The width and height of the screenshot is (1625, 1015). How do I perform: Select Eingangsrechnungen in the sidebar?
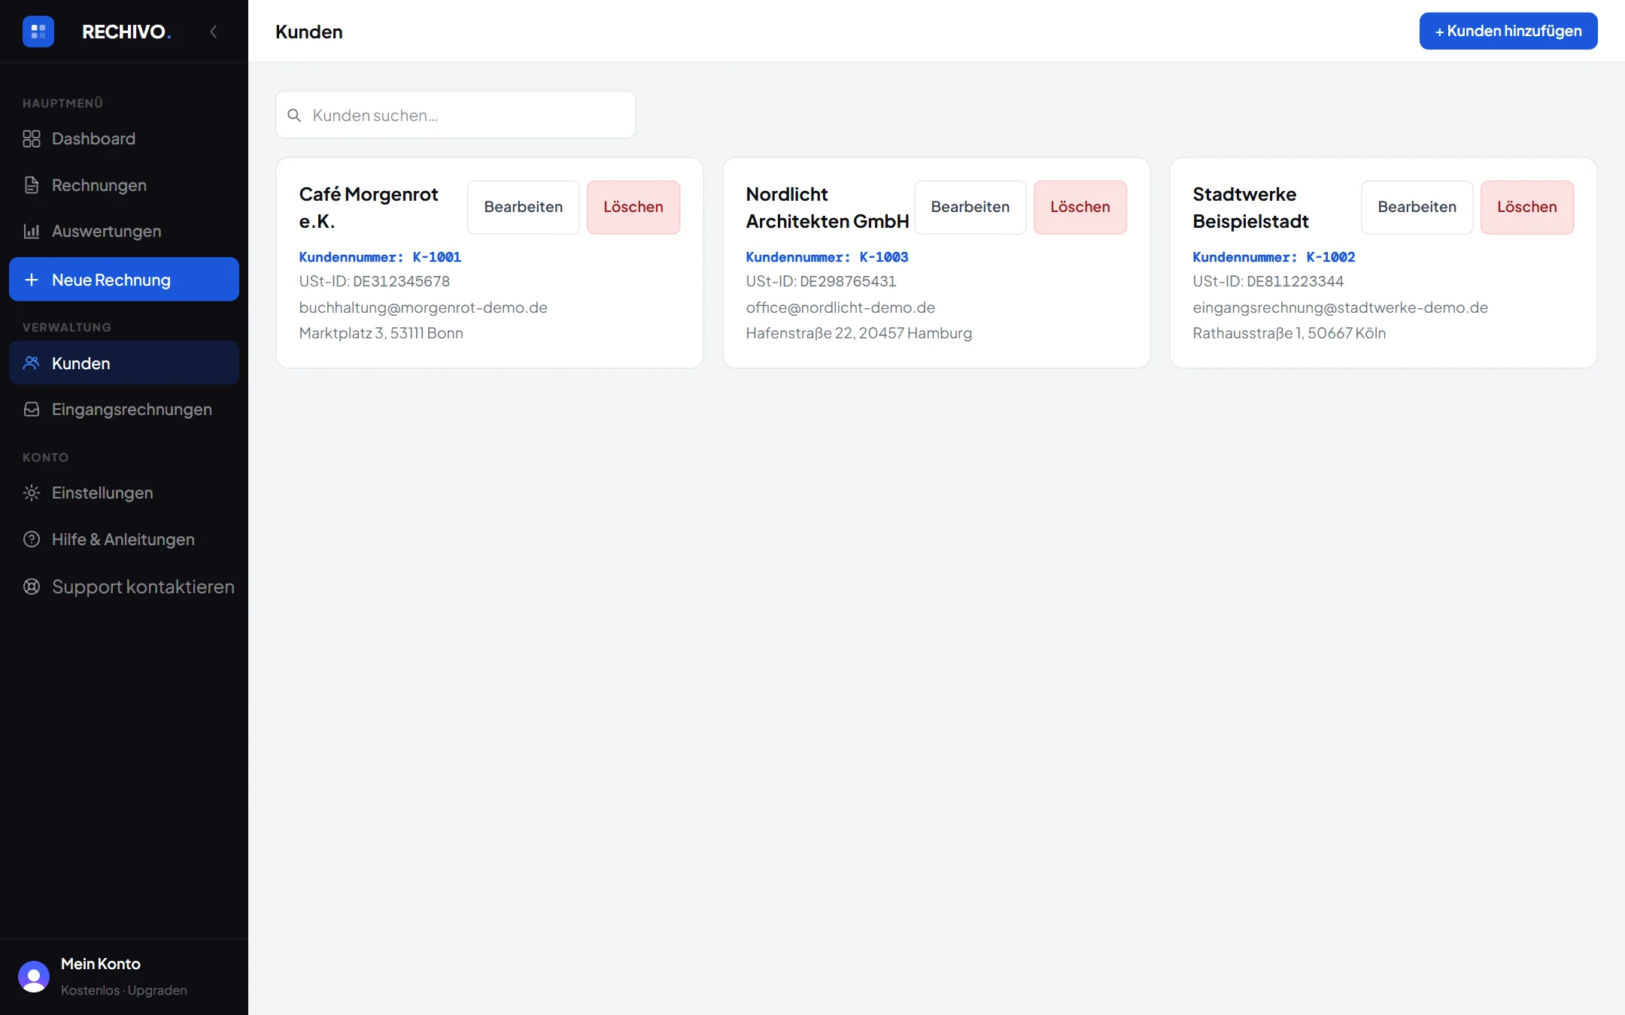coord(124,410)
